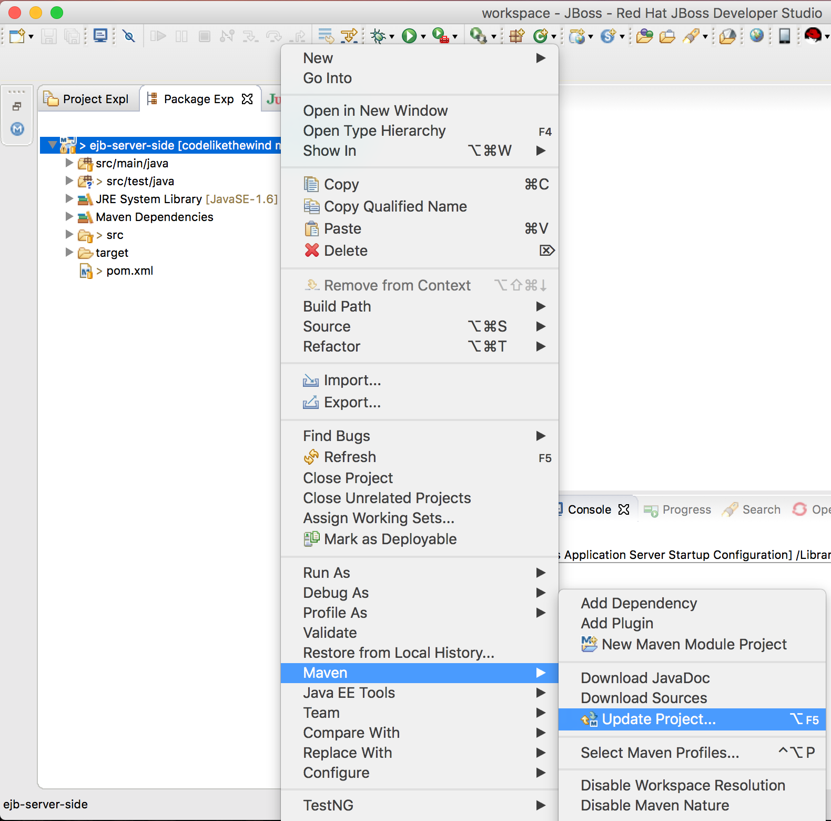Open the Run dropdown arrow
Viewport: 831px width, 821px height.
(423, 36)
